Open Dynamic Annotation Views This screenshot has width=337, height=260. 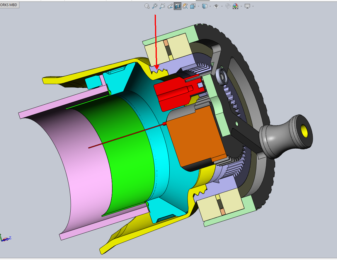pyautogui.click(x=185, y=6)
